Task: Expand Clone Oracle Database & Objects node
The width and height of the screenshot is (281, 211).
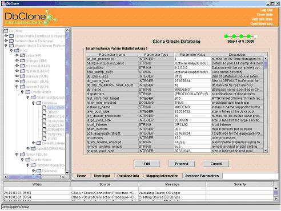Action: click(x=6, y=36)
